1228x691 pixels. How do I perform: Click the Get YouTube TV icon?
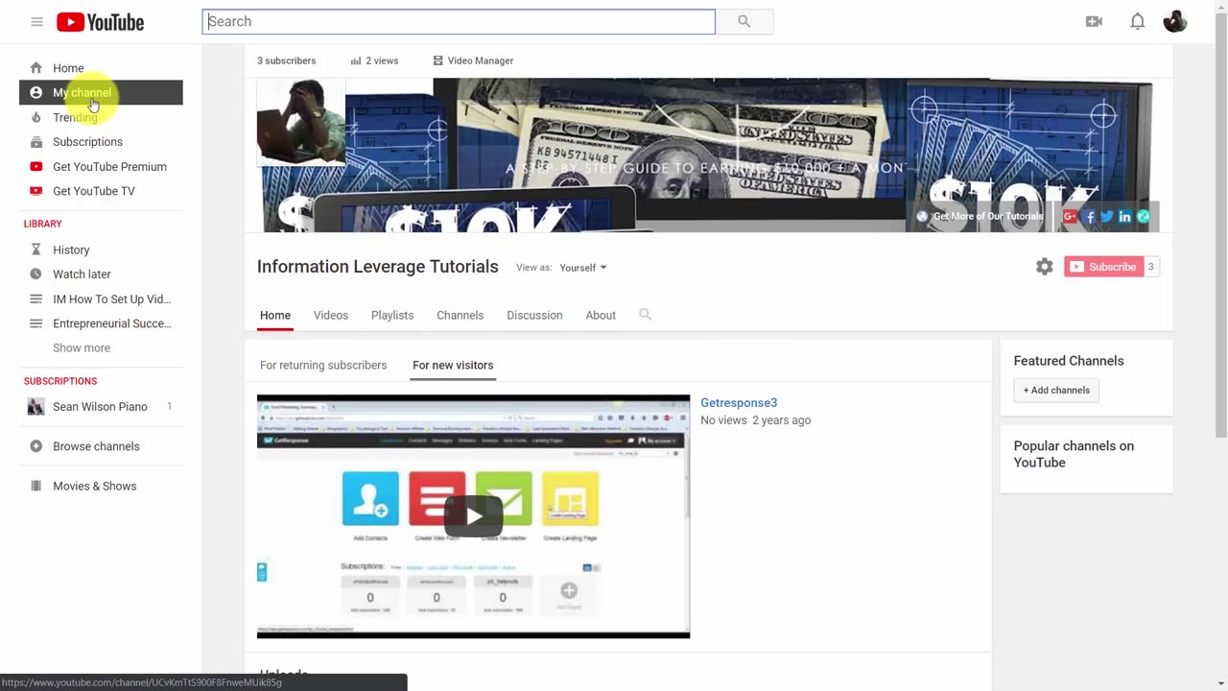pyautogui.click(x=35, y=191)
